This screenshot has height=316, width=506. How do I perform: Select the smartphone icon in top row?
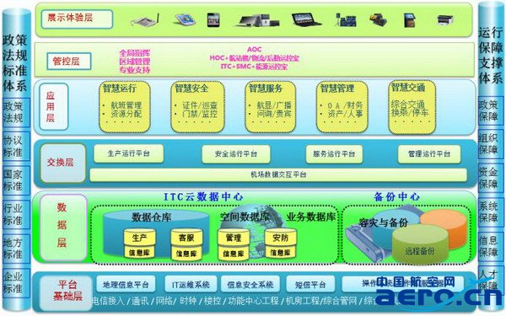pos(213,19)
